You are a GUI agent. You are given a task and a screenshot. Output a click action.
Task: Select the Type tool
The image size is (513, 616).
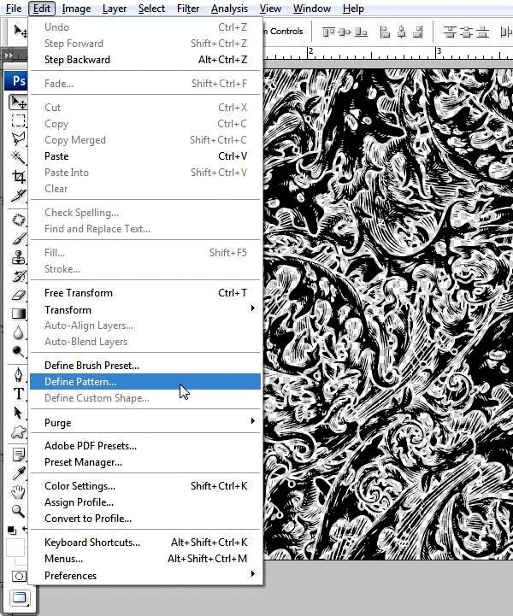(18, 394)
